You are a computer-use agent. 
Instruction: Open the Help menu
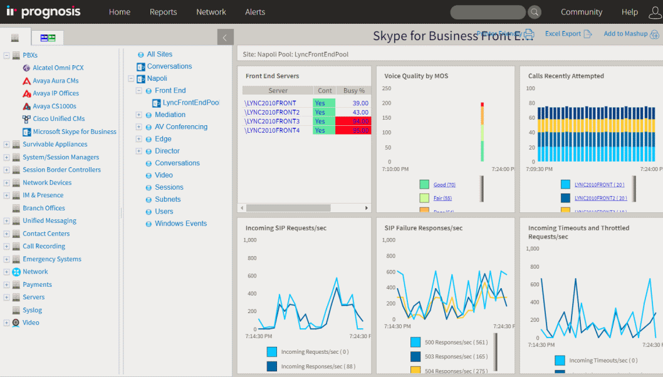tap(630, 12)
